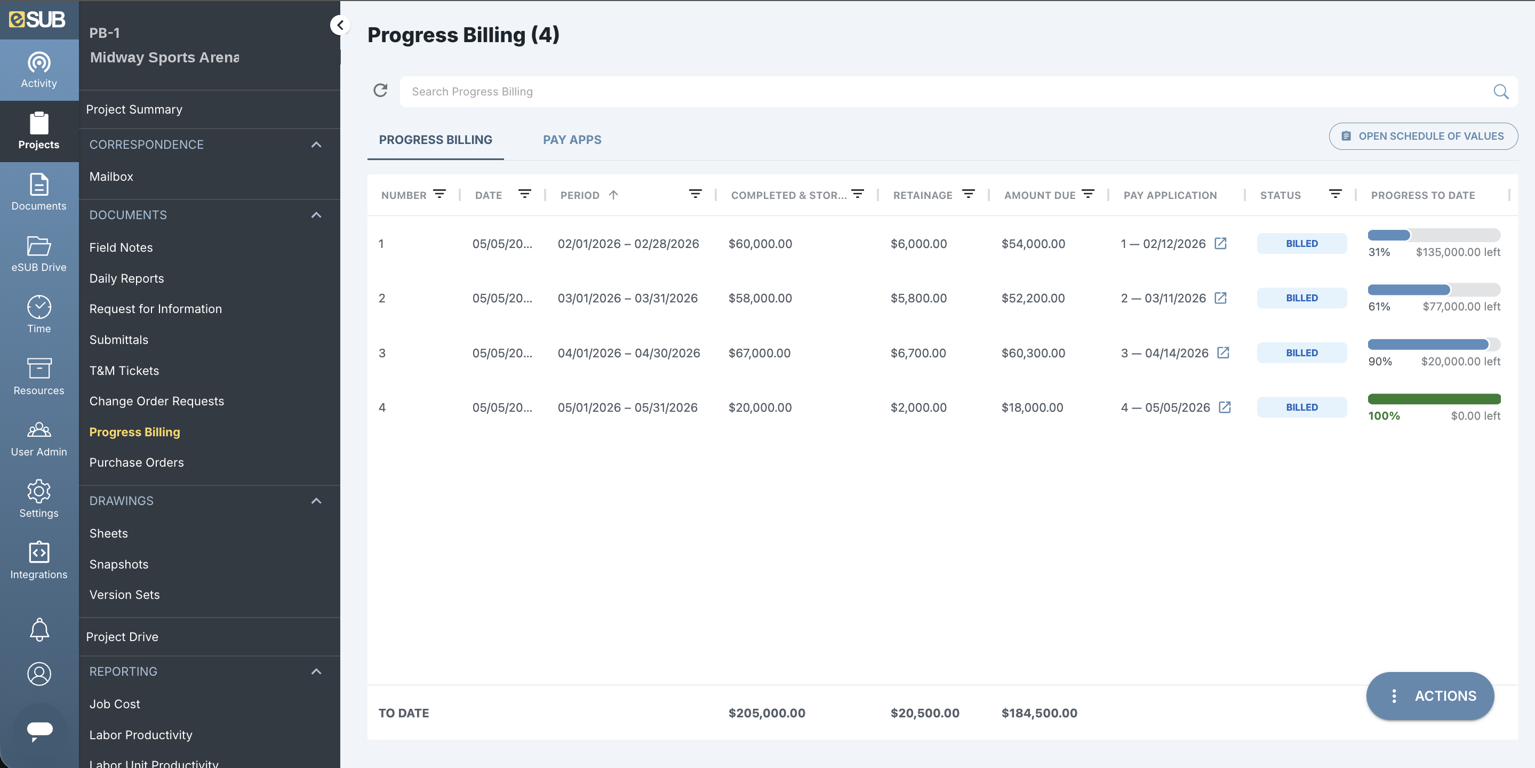
Task: Collapse the Correspondence section
Action: coord(316,145)
